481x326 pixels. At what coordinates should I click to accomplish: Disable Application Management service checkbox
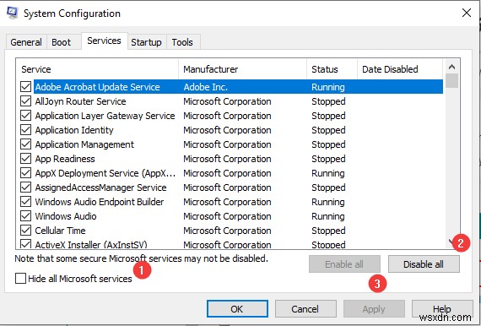pos(26,144)
